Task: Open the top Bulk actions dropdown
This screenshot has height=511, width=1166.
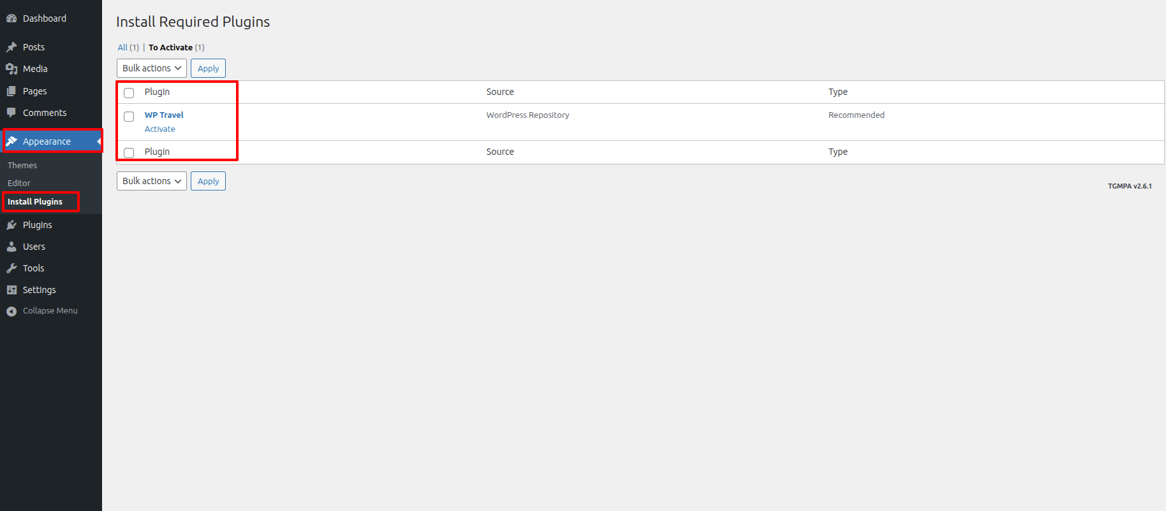Action: [x=152, y=68]
